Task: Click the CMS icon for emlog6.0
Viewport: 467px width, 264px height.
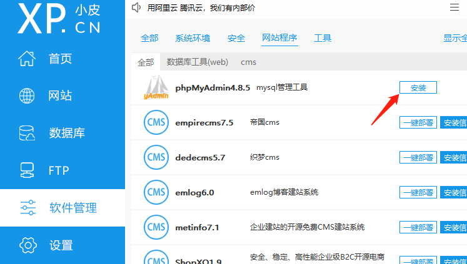Action: click(x=156, y=192)
